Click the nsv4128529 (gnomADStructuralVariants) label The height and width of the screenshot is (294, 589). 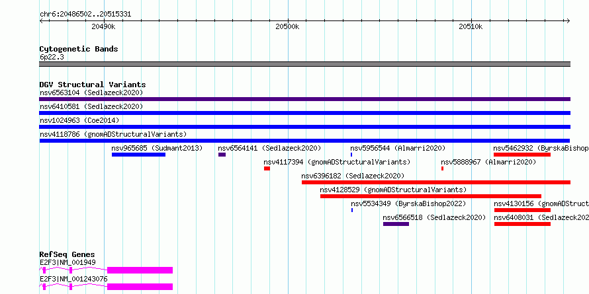(x=393, y=190)
